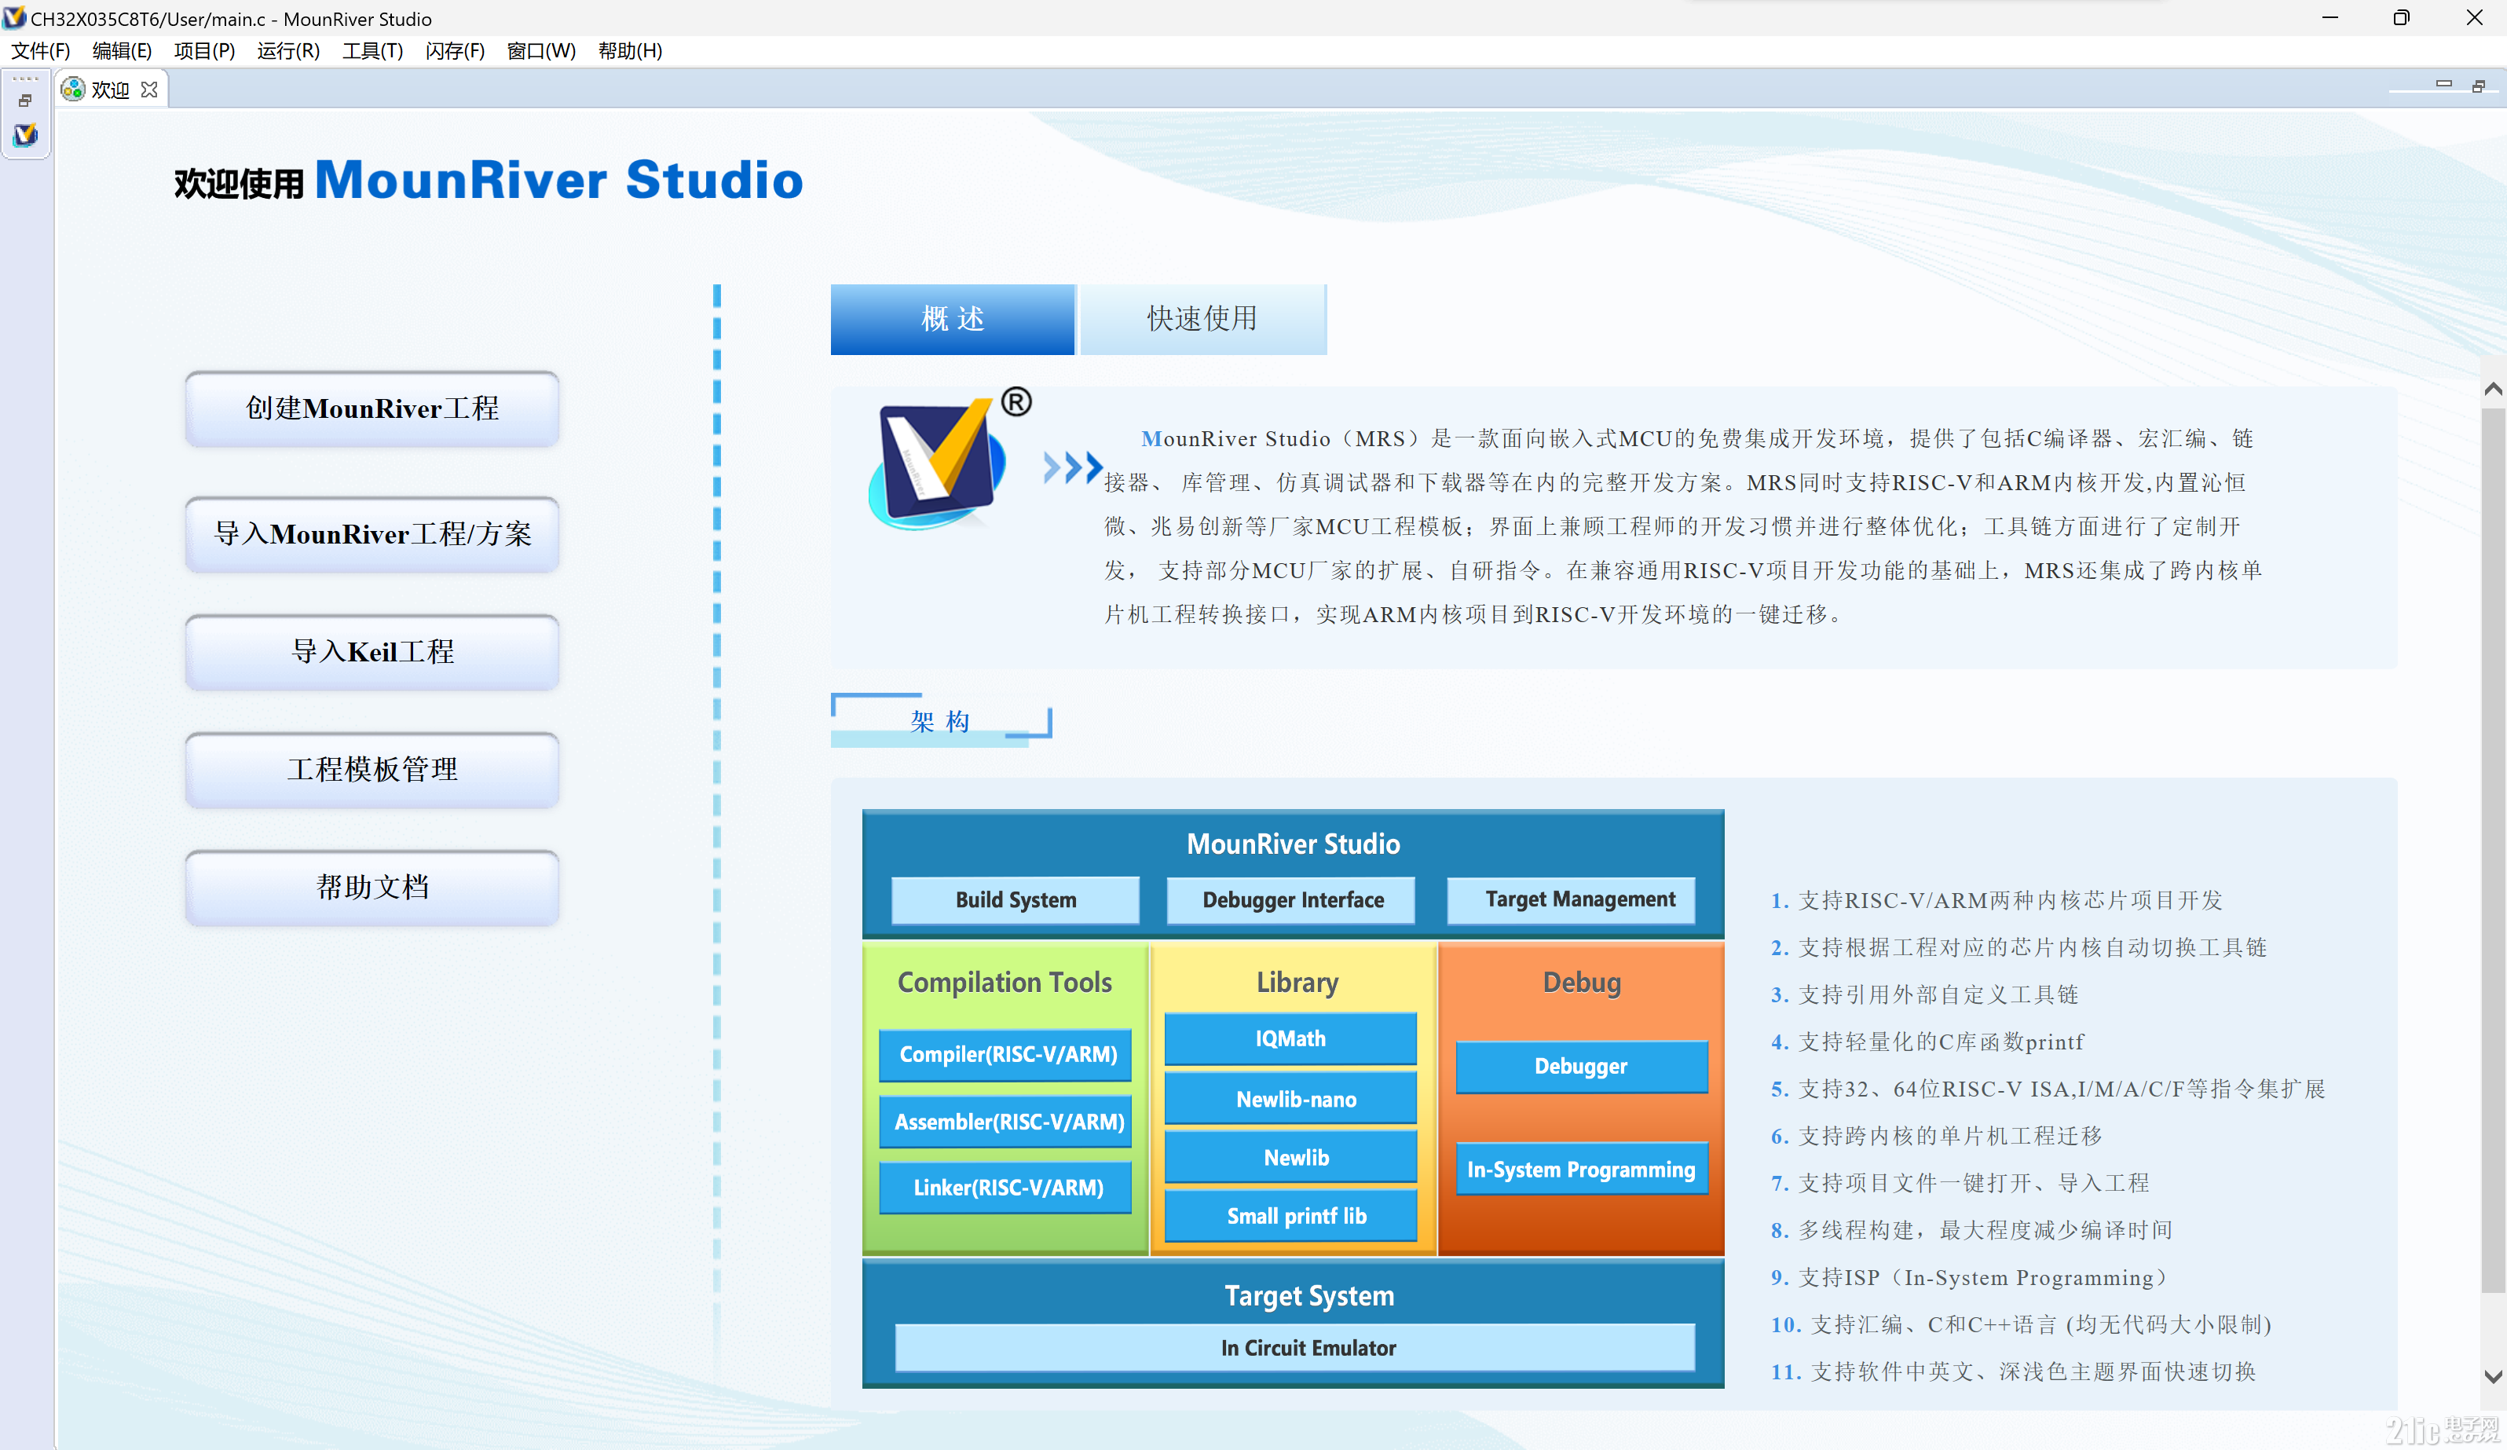Click the In Circuit Emulator box

(x=1295, y=1349)
